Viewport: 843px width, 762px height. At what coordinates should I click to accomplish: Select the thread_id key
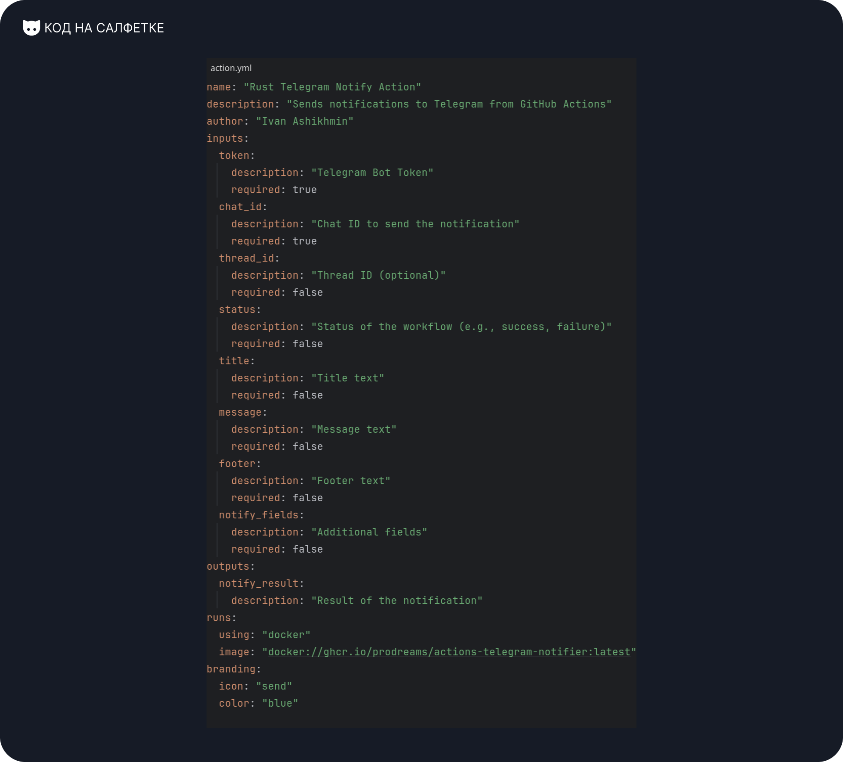click(249, 258)
